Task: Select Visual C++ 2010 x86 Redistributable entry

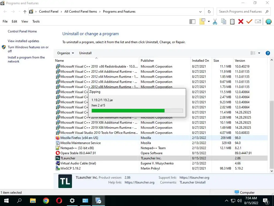Action: [x=161, y=67]
